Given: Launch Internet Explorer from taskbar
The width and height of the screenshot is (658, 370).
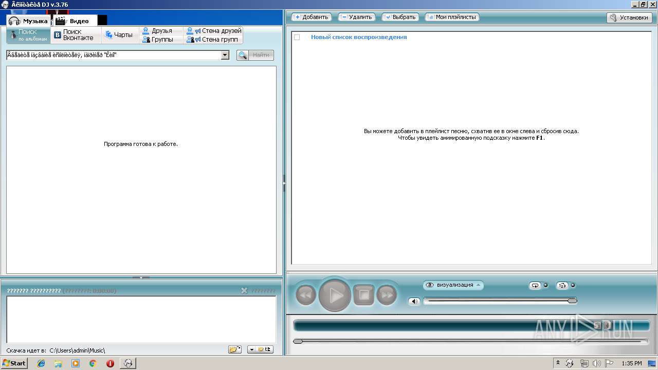Looking at the screenshot, I should [41, 363].
